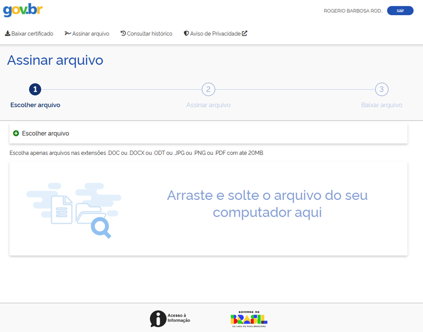Click the signature icon next to Assinar arquivo
Screen dimensions: 423x332
point(67,33)
